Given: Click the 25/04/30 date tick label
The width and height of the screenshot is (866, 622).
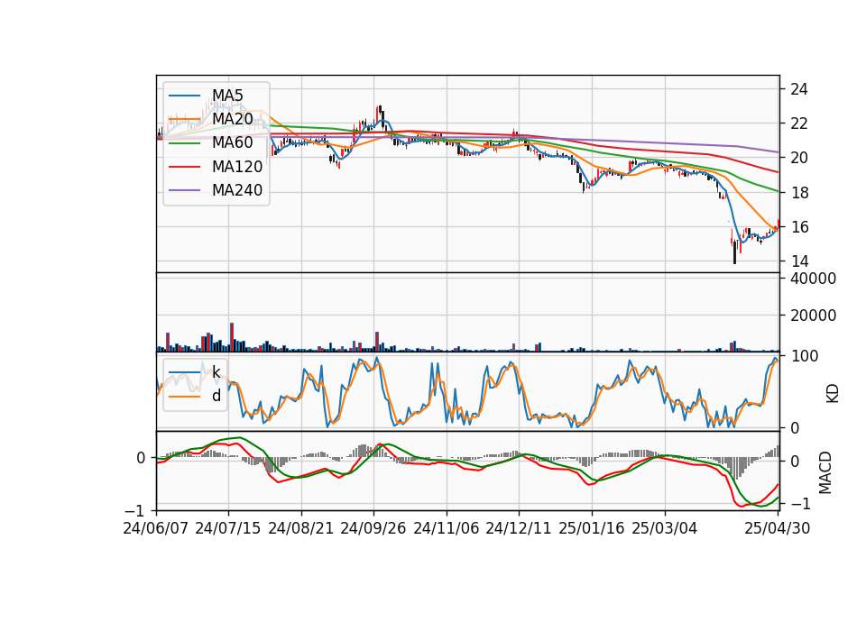Looking at the screenshot, I should pos(778,529).
